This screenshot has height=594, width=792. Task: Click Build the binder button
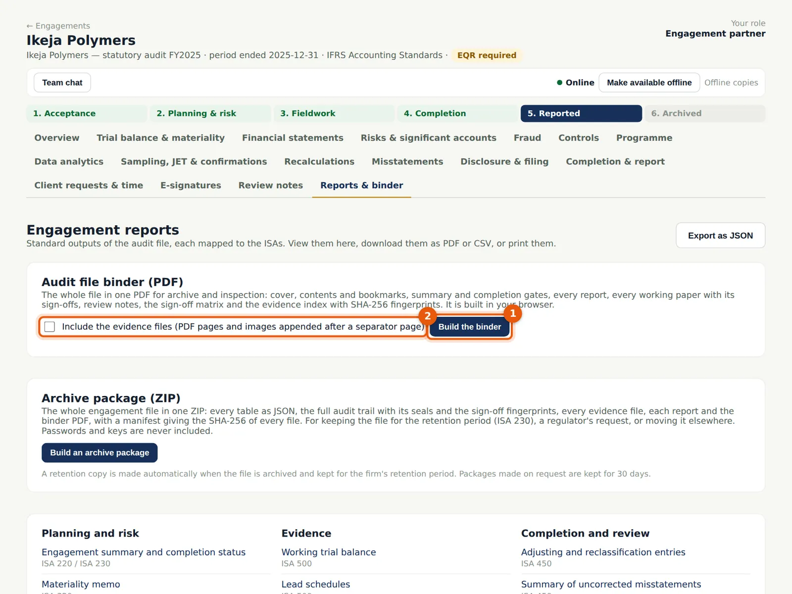(x=469, y=327)
